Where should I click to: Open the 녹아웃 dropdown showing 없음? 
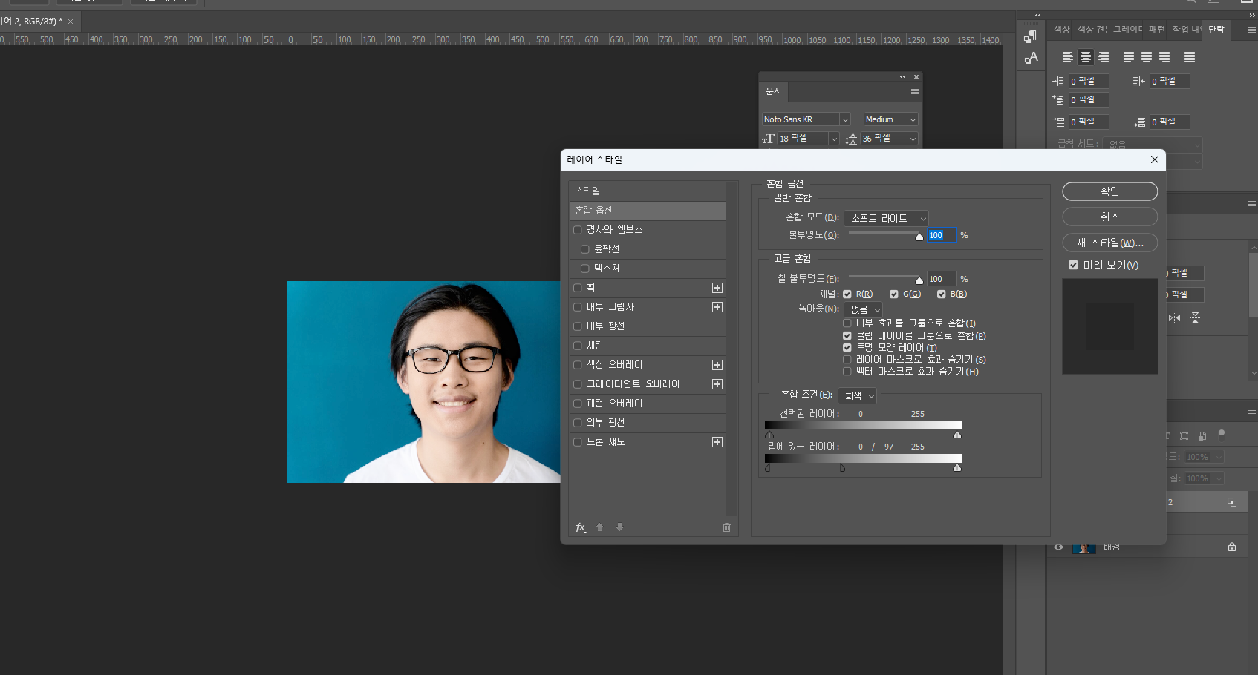[x=863, y=309]
